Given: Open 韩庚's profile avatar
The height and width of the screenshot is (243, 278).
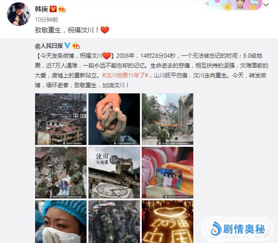Looking at the screenshot, I should click(19, 14).
